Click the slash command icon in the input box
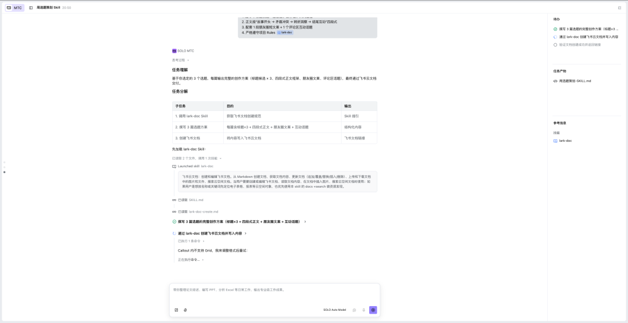 176,310
